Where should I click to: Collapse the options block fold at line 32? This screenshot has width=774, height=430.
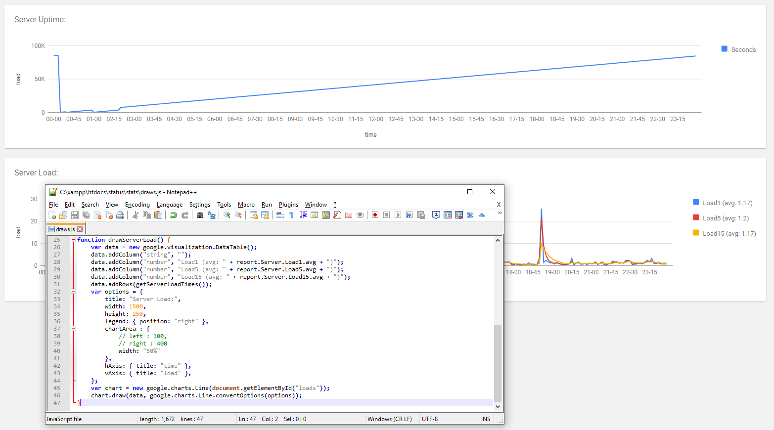73,292
